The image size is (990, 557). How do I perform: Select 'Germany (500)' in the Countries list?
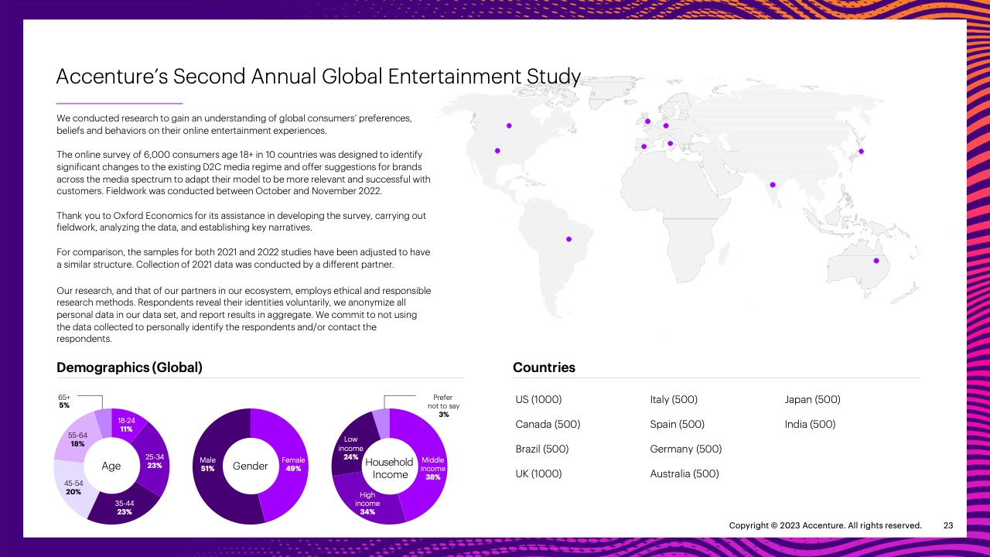pyautogui.click(x=685, y=449)
